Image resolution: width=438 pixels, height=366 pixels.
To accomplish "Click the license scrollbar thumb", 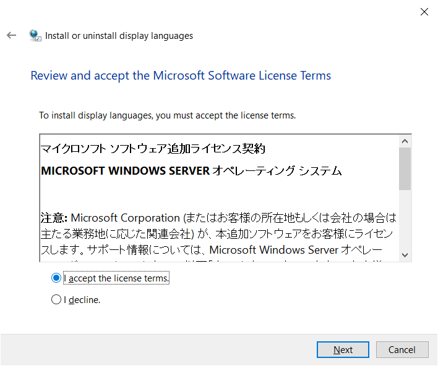I will coord(405,169).
